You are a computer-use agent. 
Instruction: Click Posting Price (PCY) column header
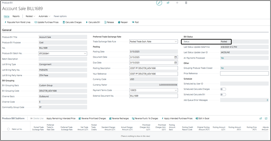coord(251,128)
